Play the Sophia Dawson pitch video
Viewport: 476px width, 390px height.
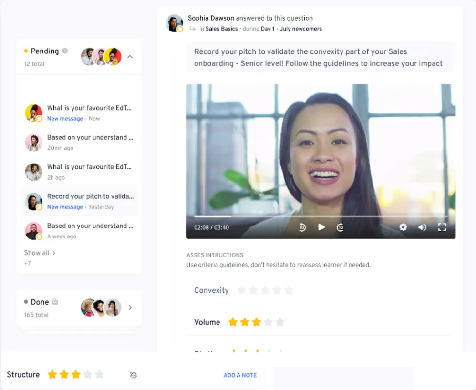click(321, 227)
